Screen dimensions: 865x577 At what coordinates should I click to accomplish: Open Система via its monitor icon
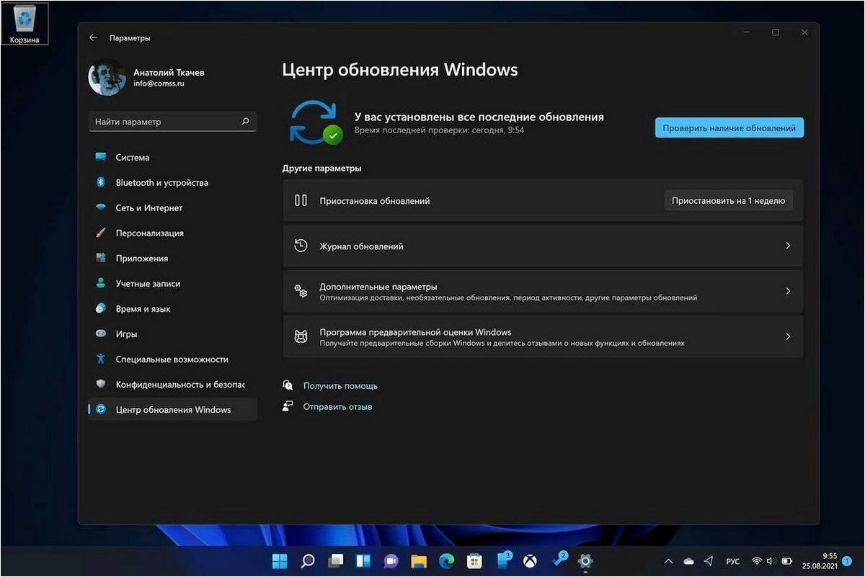101,157
